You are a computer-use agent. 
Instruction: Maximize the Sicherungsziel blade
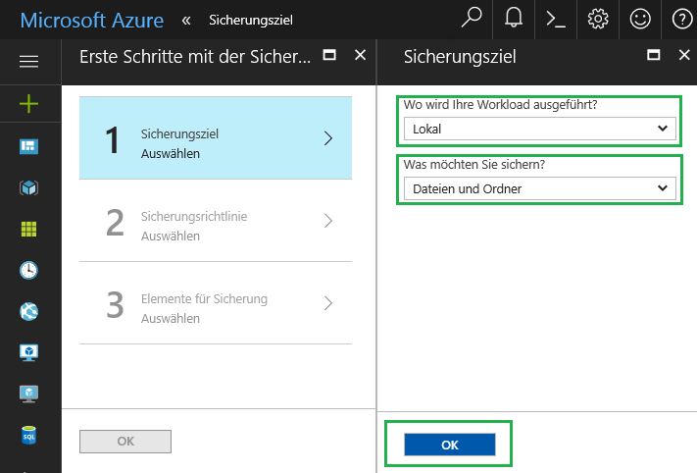click(x=654, y=55)
